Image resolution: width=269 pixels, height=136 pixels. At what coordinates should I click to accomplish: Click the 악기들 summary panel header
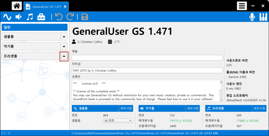point(162,108)
